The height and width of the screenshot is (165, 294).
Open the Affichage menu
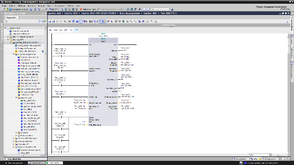(22, 6)
